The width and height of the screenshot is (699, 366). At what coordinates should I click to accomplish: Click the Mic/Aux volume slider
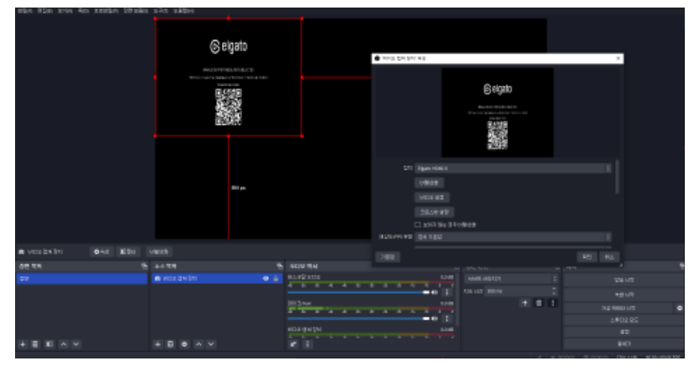pos(358,319)
